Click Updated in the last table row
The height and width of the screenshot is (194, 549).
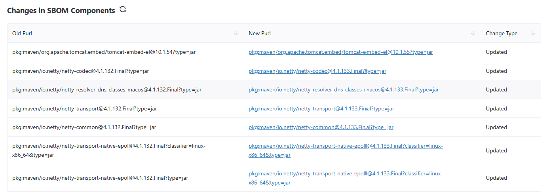point(496,178)
